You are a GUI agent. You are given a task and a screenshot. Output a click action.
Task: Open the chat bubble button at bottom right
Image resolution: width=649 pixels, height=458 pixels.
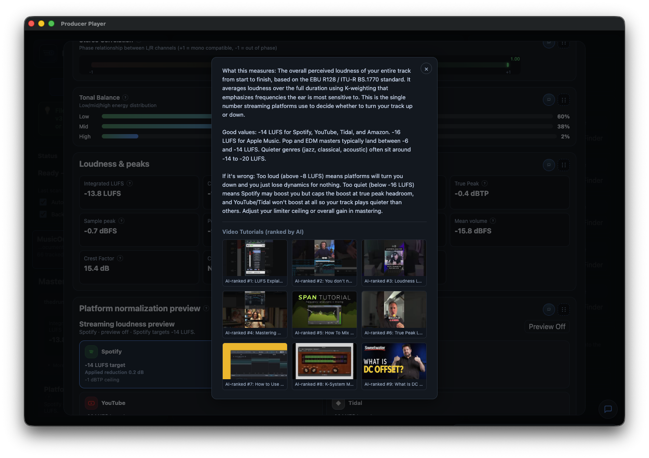tap(608, 409)
